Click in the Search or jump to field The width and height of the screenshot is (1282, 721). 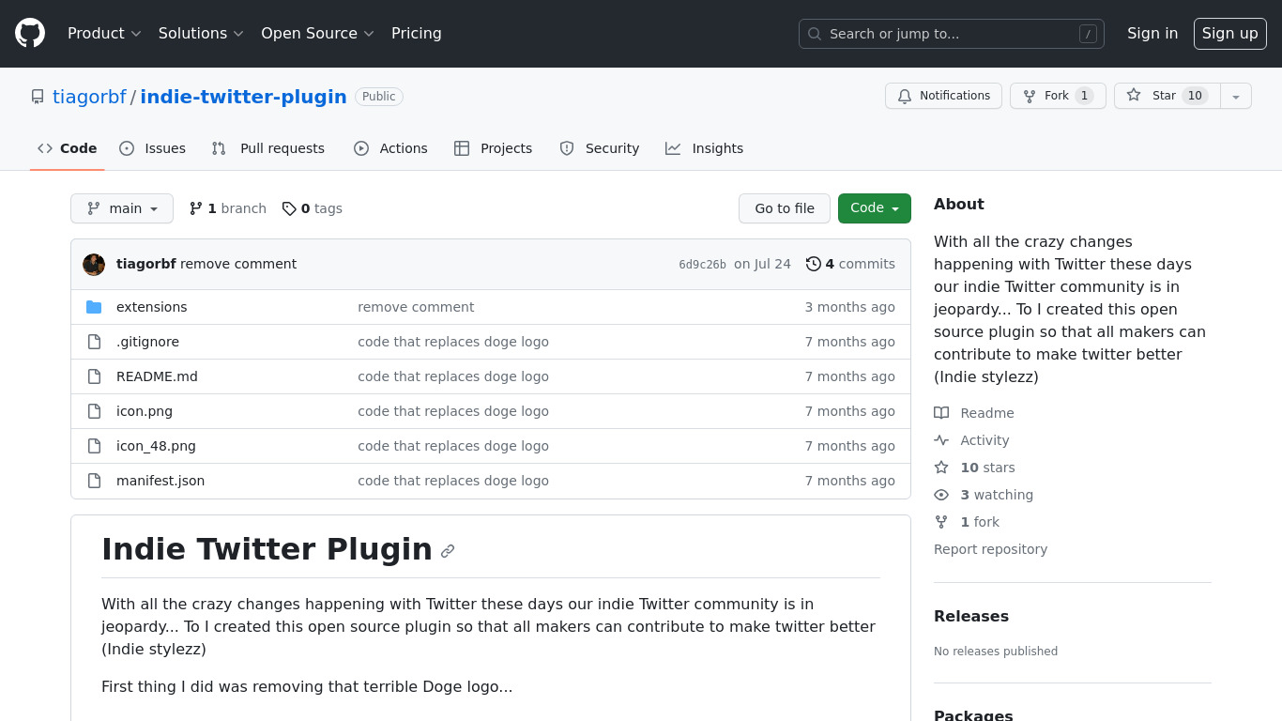(952, 34)
